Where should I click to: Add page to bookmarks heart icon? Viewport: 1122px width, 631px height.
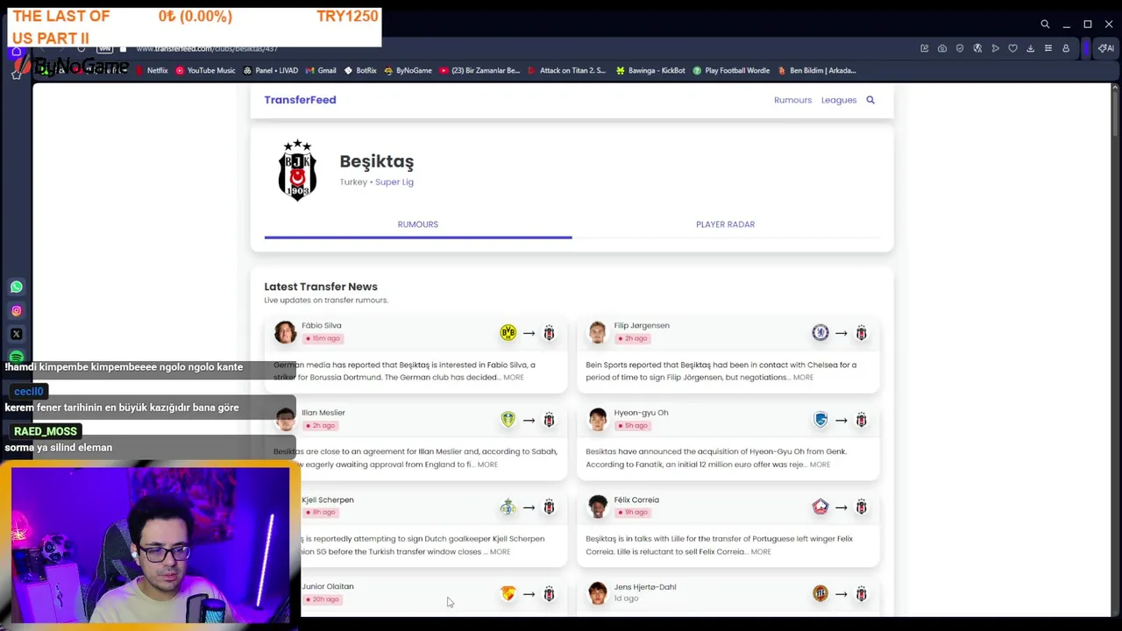pos(1012,48)
